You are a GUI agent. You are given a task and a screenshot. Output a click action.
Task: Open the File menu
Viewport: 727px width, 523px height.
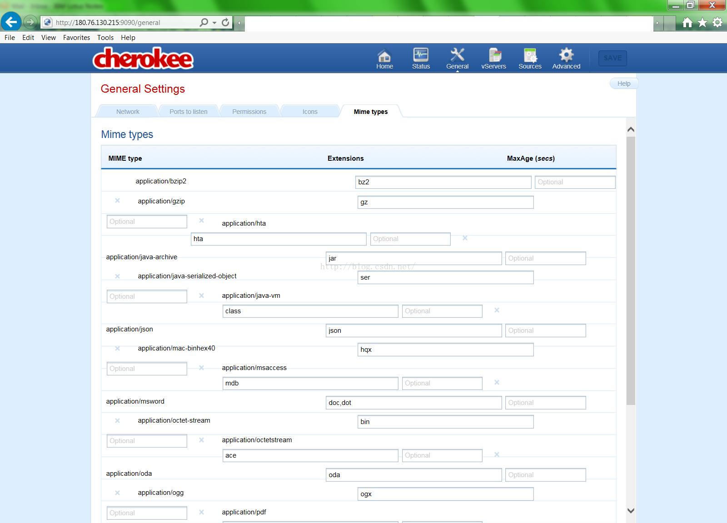(10, 38)
